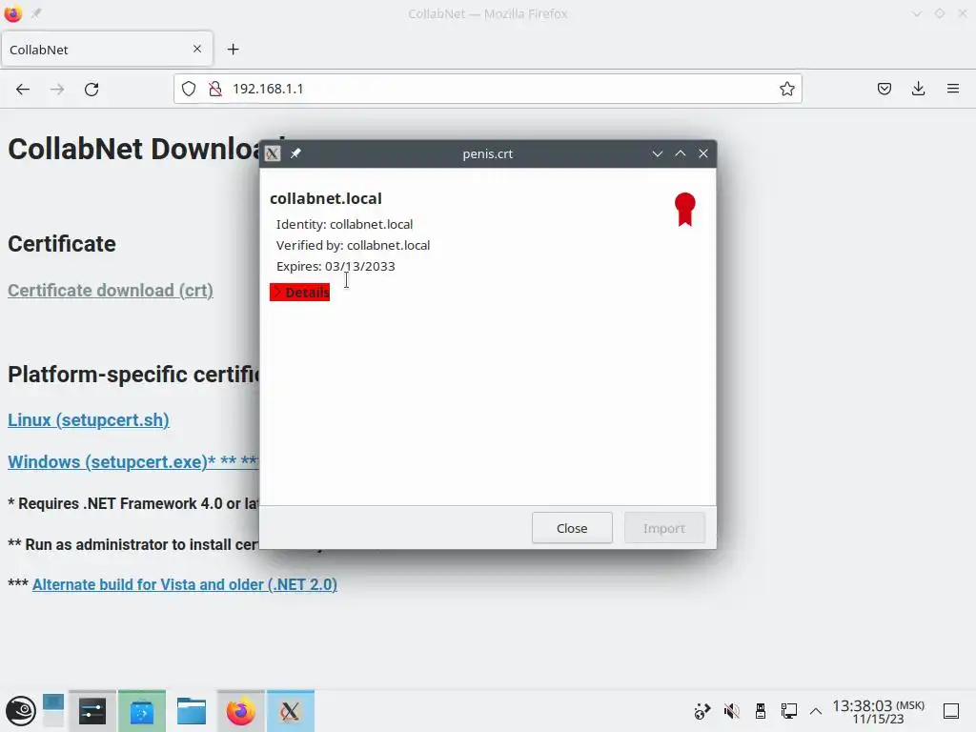Click the Identity: collabnet.local line
Screen dimensions: 976x732
(344, 224)
